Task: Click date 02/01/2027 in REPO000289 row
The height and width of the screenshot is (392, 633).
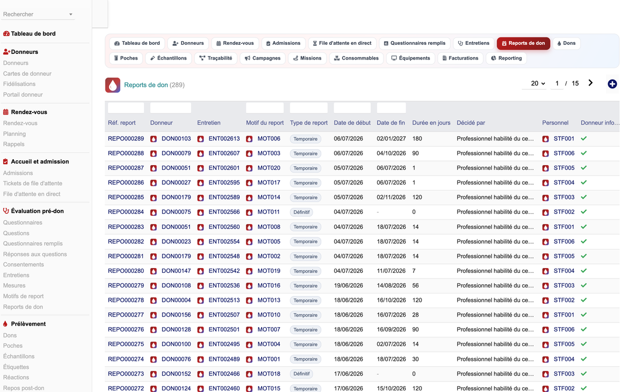Action: click(x=391, y=139)
